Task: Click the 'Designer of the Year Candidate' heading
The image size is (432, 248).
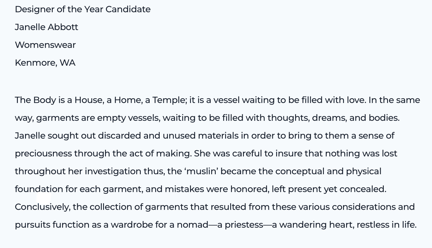Action: (83, 9)
